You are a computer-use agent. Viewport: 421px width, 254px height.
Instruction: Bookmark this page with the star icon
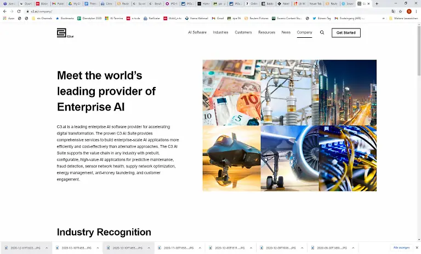click(x=401, y=11)
